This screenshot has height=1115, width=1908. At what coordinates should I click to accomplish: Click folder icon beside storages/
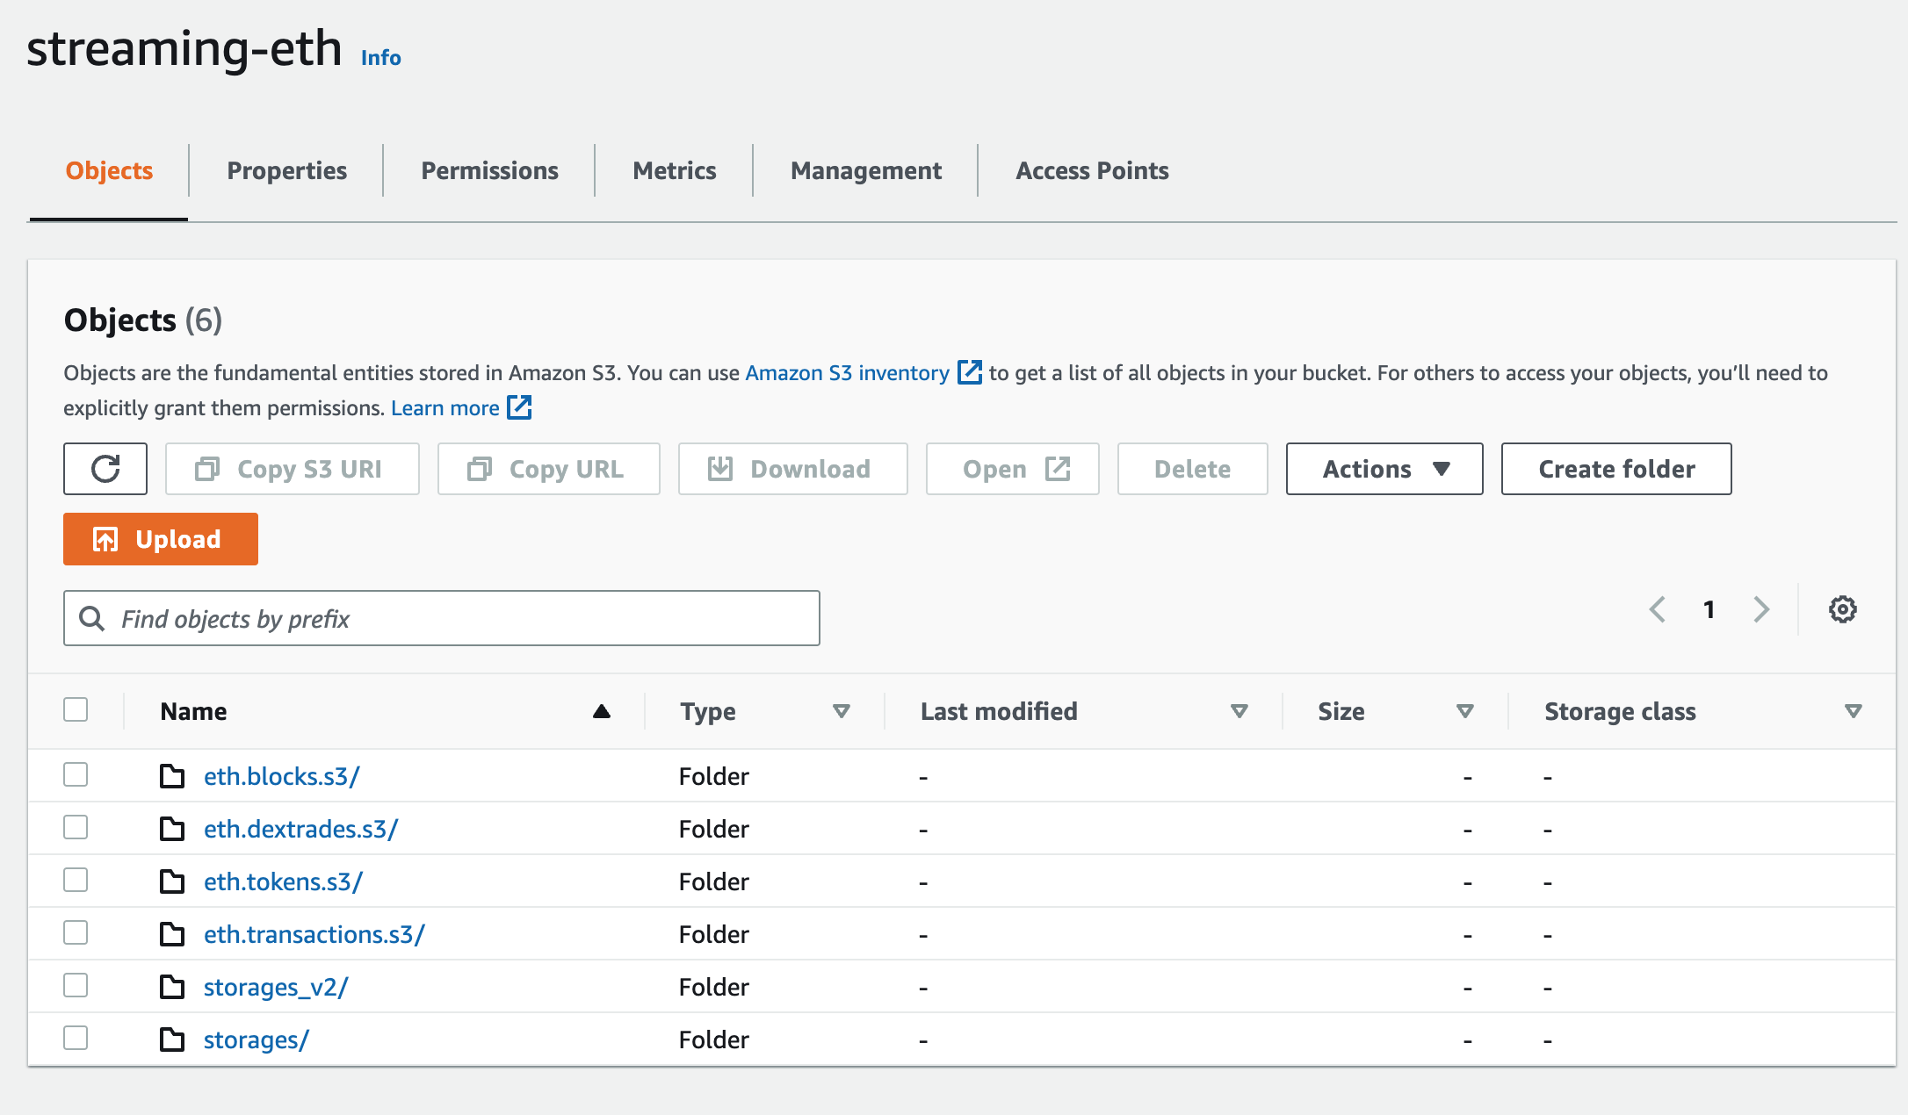[x=172, y=1039]
